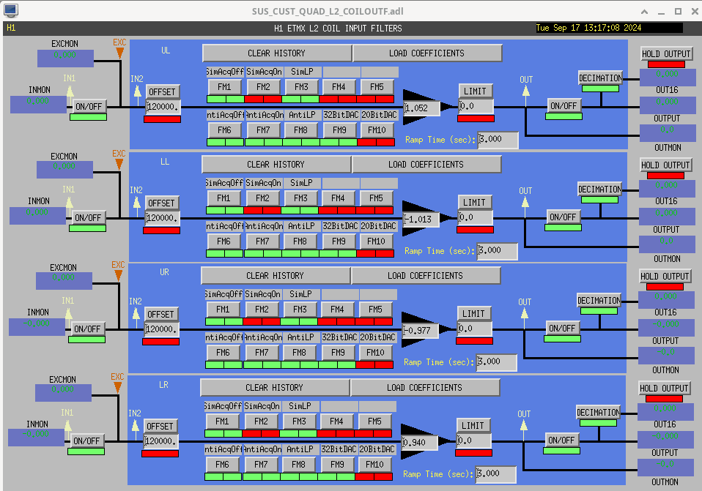Click LOAD COEFFICIENTS in the LR section
This screenshot has width=702, height=491.
(x=424, y=388)
